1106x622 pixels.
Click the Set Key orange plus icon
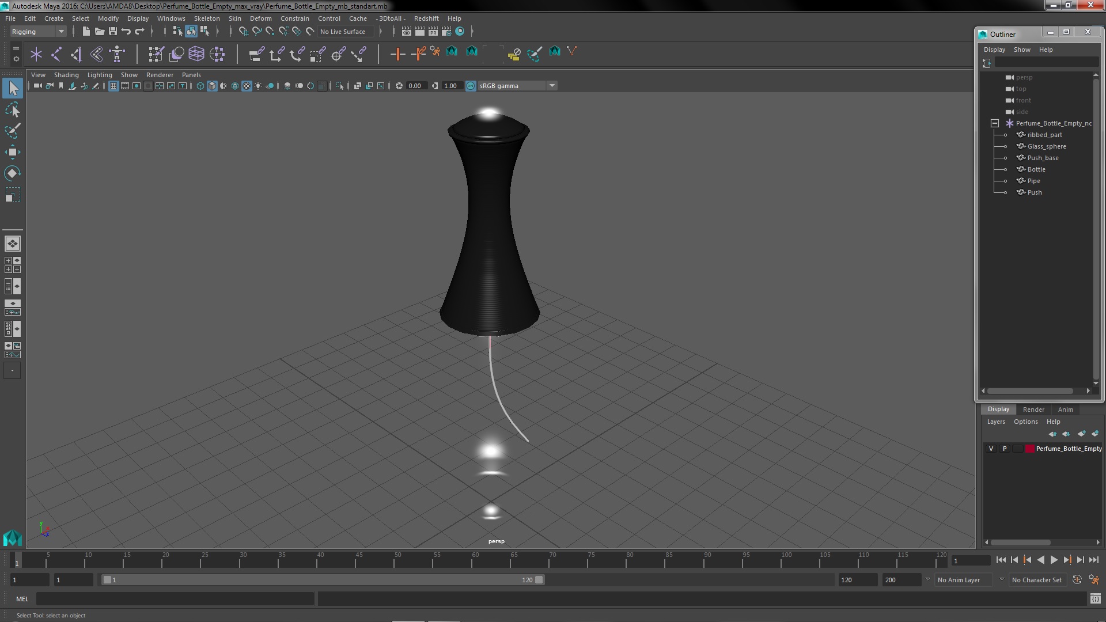397,54
